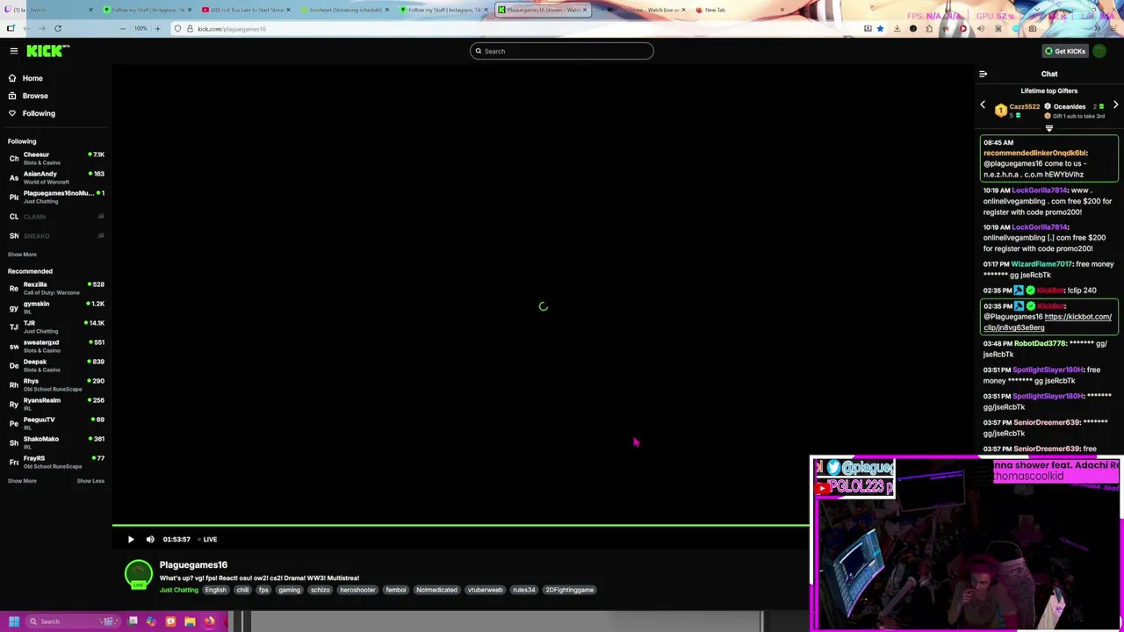Open Windows Start menu
1124x632 pixels.
pos(13,621)
